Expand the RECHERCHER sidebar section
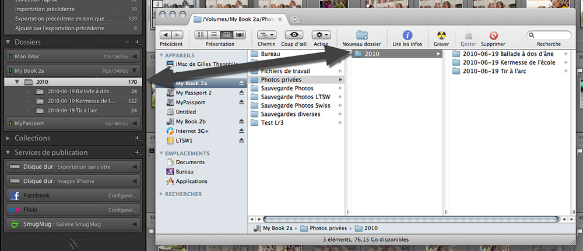This screenshot has height=251, width=583. [x=161, y=194]
